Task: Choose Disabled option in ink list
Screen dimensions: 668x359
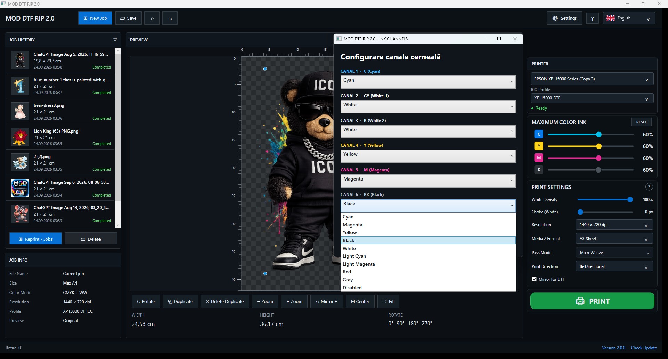Action: point(428,288)
